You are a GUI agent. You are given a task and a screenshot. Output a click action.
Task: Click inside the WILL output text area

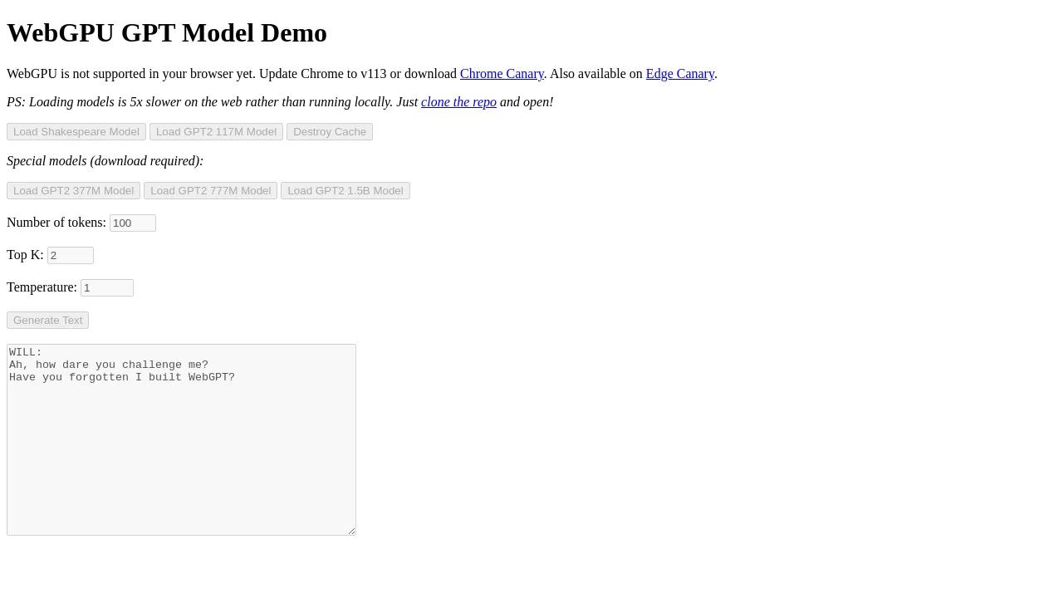click(181, 448)
